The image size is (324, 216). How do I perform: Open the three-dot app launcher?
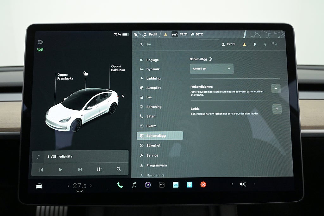click(162, 185)
